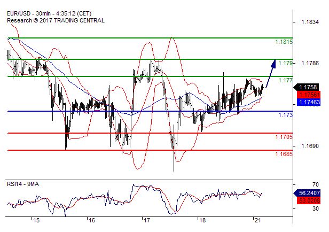Image resolution: width=329 pixels, height=232 pixels.
Task: Click the red 1.1685 support label
Action: click(x=284, y=154)
